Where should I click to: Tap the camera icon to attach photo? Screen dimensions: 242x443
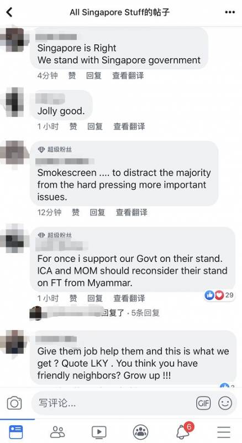coord(14,403)
